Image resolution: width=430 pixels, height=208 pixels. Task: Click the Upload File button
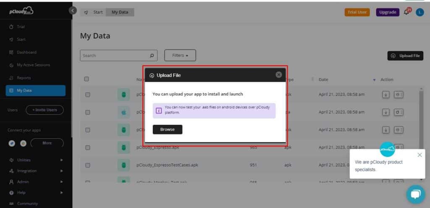coord(405,56)
